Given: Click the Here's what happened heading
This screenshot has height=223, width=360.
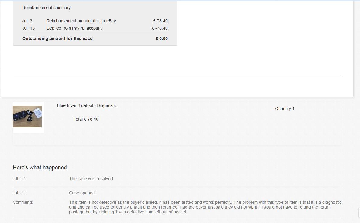Looking at the screenshot, I should [x=40, y=168].
